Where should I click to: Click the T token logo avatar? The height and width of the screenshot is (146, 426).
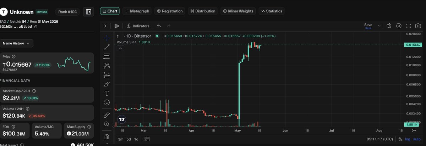point(4,12)
